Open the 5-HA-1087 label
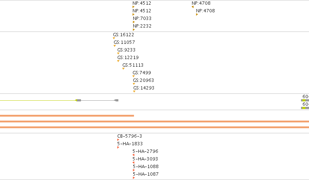Image resolution: width=309 pixels, height=180 pixels. tap(146, 174)
